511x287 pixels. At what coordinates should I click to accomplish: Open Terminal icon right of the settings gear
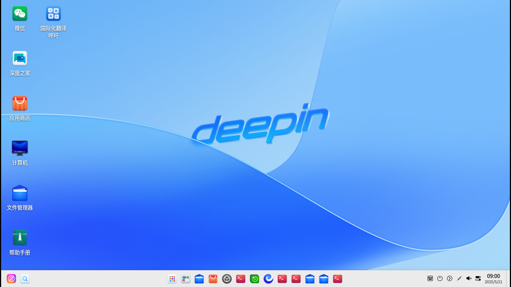click(241, 279)
